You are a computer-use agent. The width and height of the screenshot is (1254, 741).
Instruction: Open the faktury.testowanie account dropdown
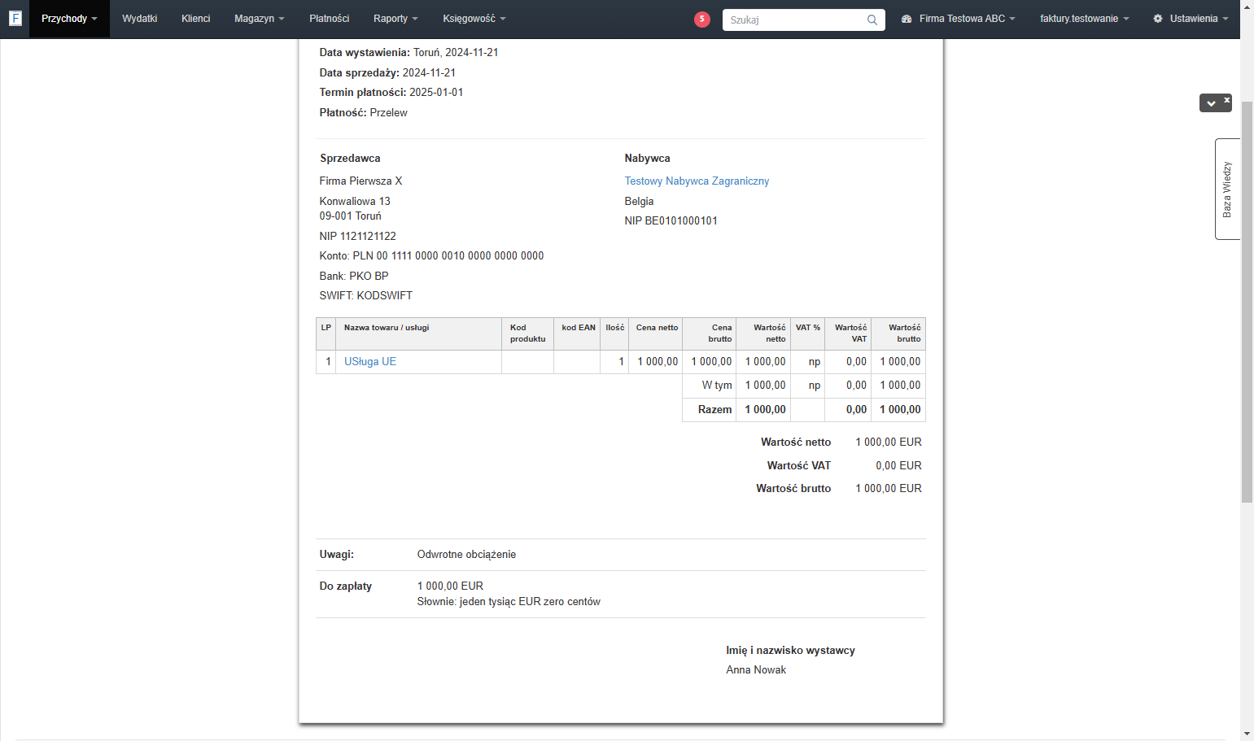pyautogui.click(x=1084, y=19)
